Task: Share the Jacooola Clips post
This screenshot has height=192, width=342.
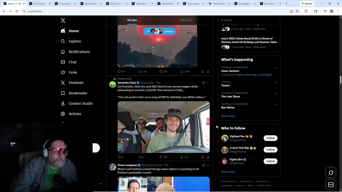Action: click(x=208, y=157)
